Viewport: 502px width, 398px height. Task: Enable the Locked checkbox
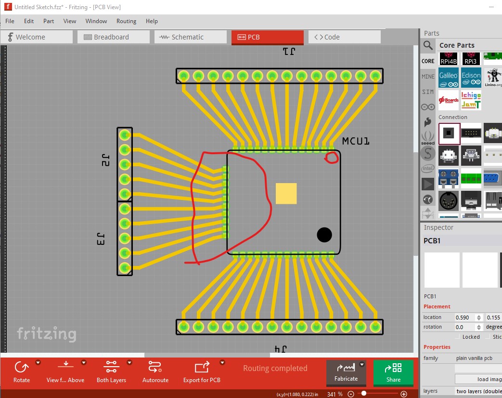click(458, 337)
